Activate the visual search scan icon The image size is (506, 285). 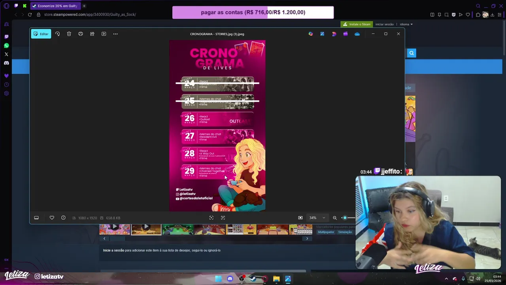click(x=211, y=218)
